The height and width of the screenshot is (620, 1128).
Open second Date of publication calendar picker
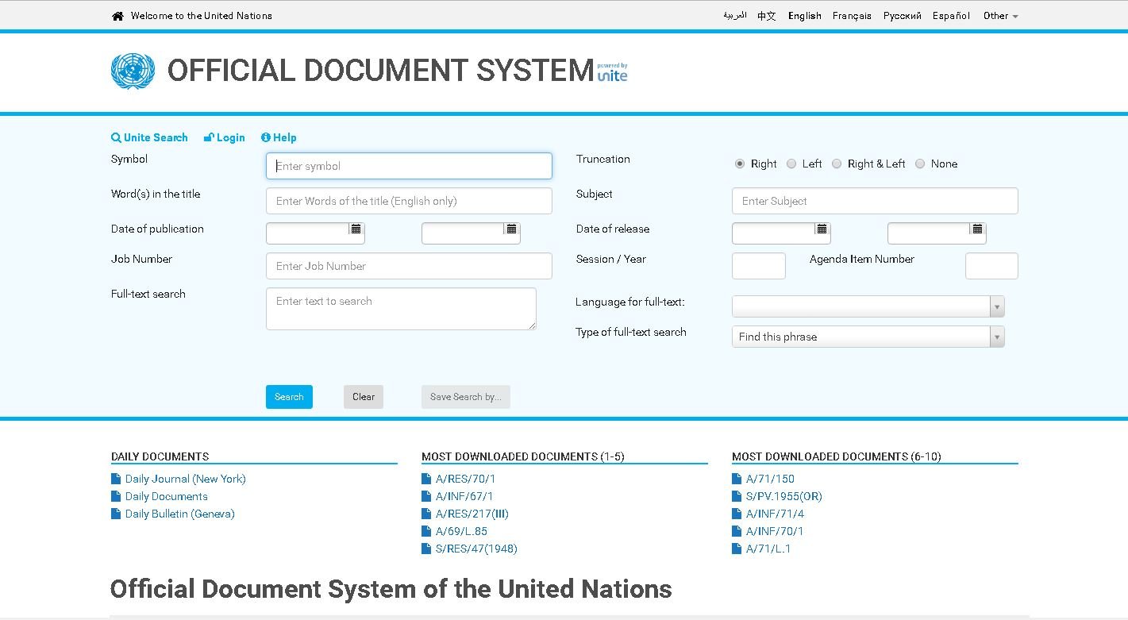click(511, 229)
